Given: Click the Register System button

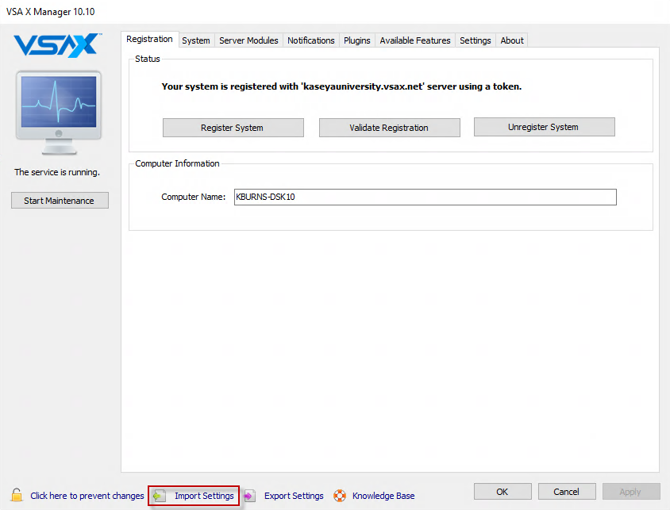Looking at the screenshot, I should [233, 128].
